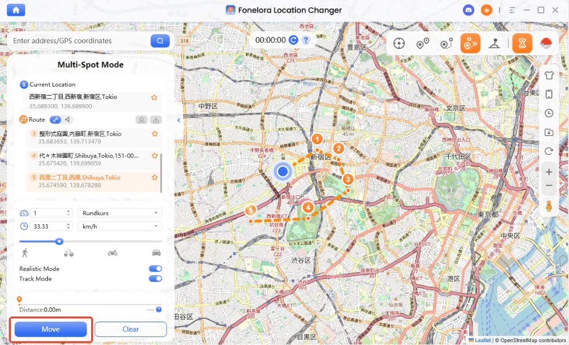Zoom in the map

click(549, 172)
